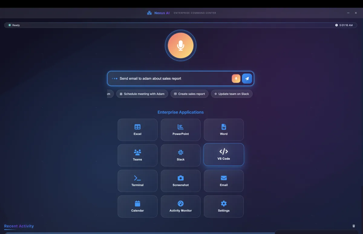The width and height of the screenshot is (363, 234).
Task: Click the Nexus AI logo icon
Action: point(149,13)
